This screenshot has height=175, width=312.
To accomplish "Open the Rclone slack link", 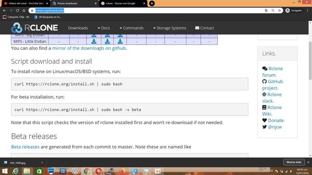I will (x=272, y=98).
